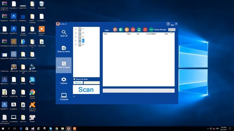
Task: Click the Undo It app logo
Action: (58, 24)
